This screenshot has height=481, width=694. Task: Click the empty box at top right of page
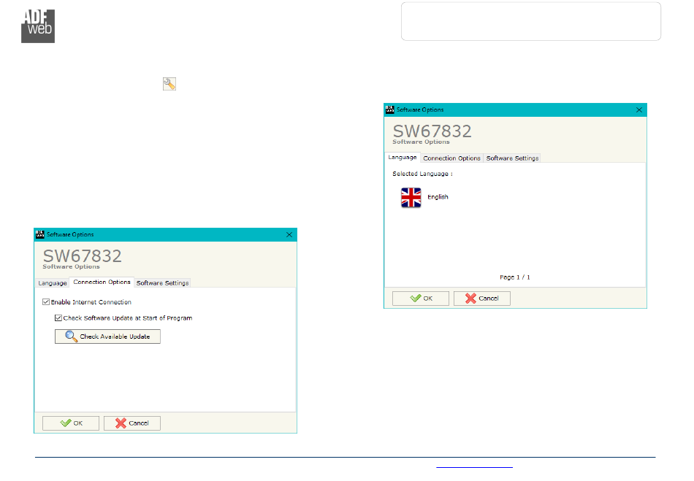coord(531,21)
